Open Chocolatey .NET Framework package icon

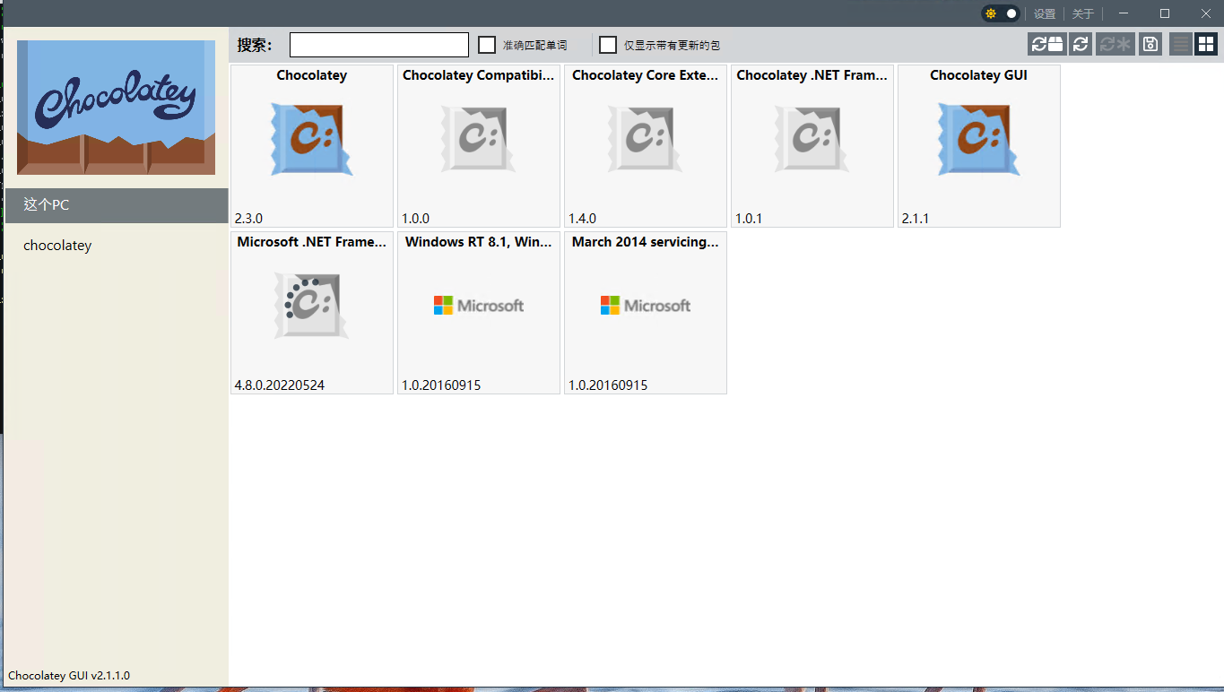click(812, 139)
